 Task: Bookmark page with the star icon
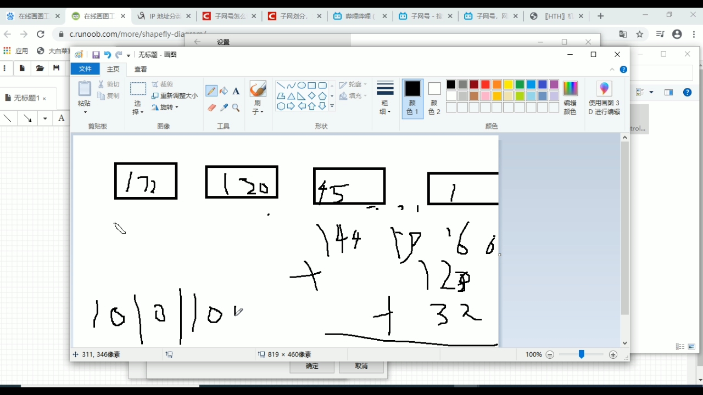640,34
